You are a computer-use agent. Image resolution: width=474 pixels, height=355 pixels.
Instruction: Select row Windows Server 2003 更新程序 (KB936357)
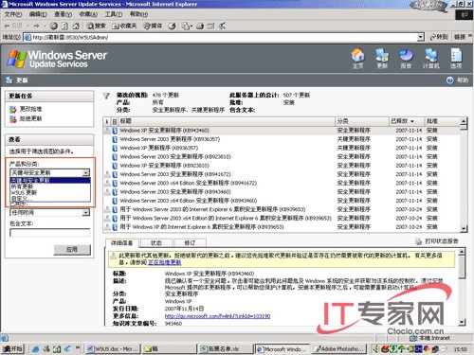282,139
